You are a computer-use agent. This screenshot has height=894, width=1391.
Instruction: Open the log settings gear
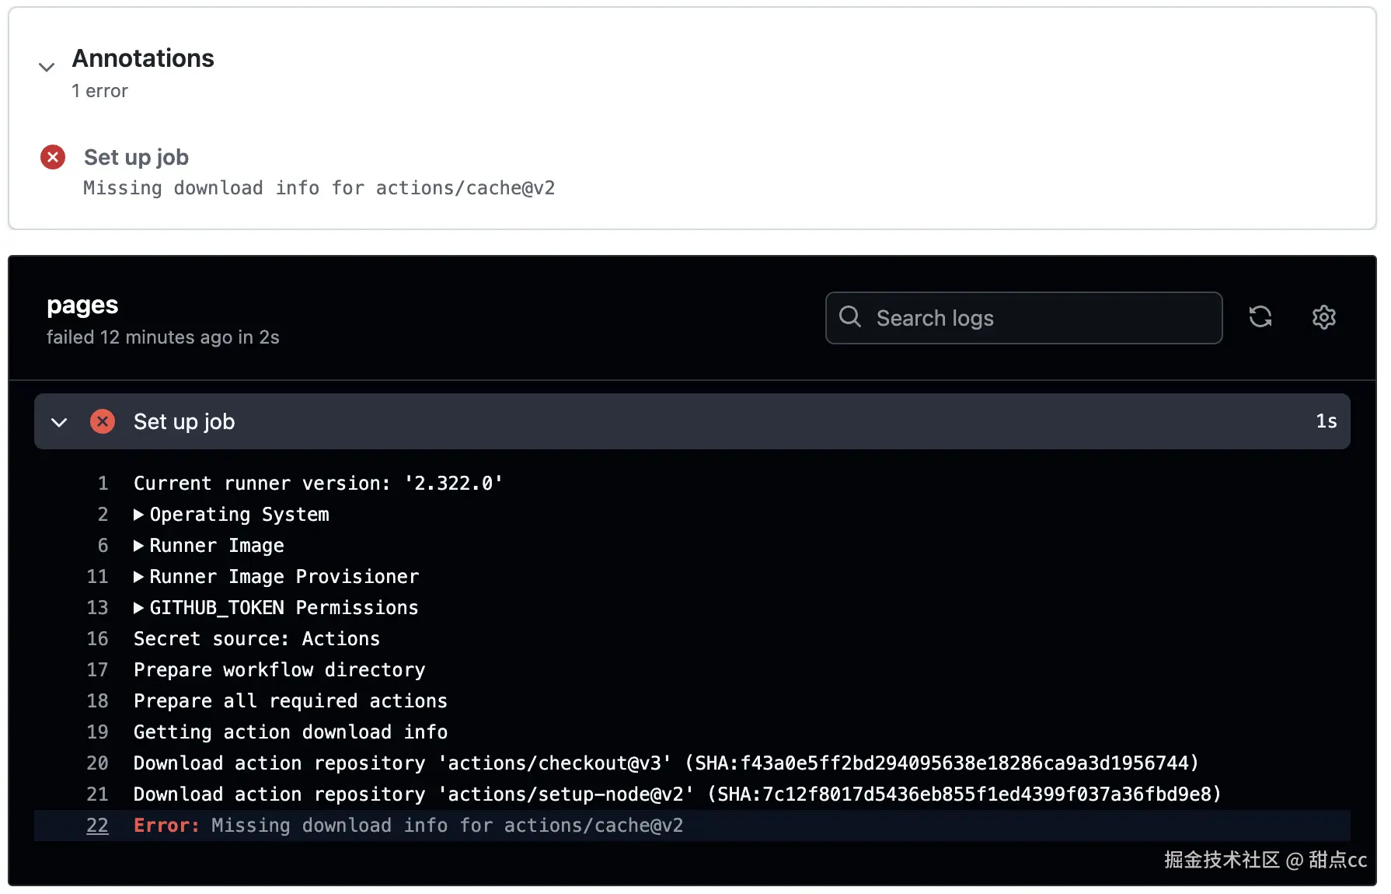click(x=1323, y=317)
